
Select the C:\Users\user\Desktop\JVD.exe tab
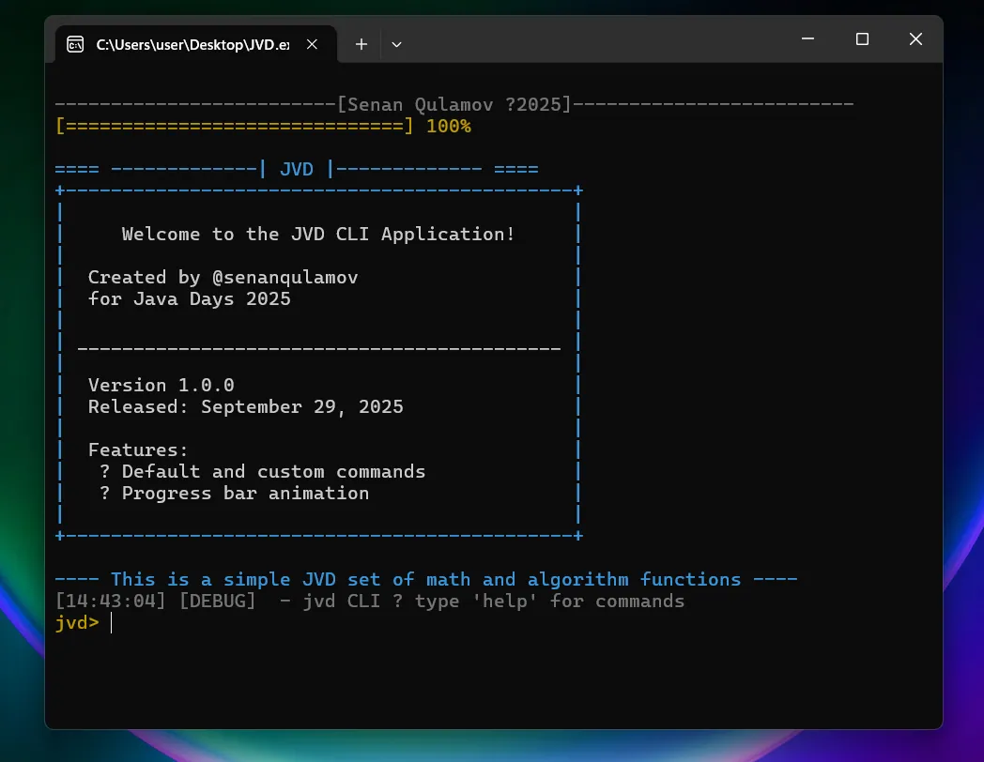(196, 44)
